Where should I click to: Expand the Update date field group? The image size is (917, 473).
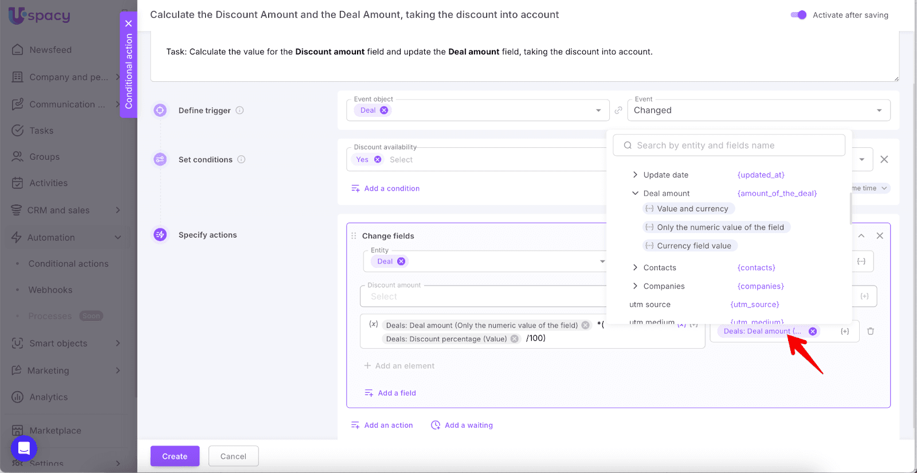(635, 175)
